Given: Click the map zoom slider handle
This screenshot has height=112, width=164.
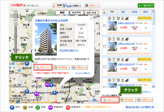Looking at the screenshot, I should pos(16,35).
